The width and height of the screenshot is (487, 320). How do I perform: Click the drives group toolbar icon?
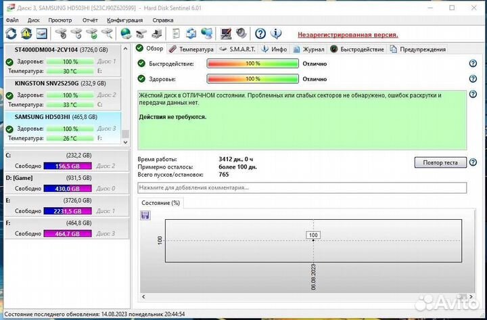click(x=141, y=34)
